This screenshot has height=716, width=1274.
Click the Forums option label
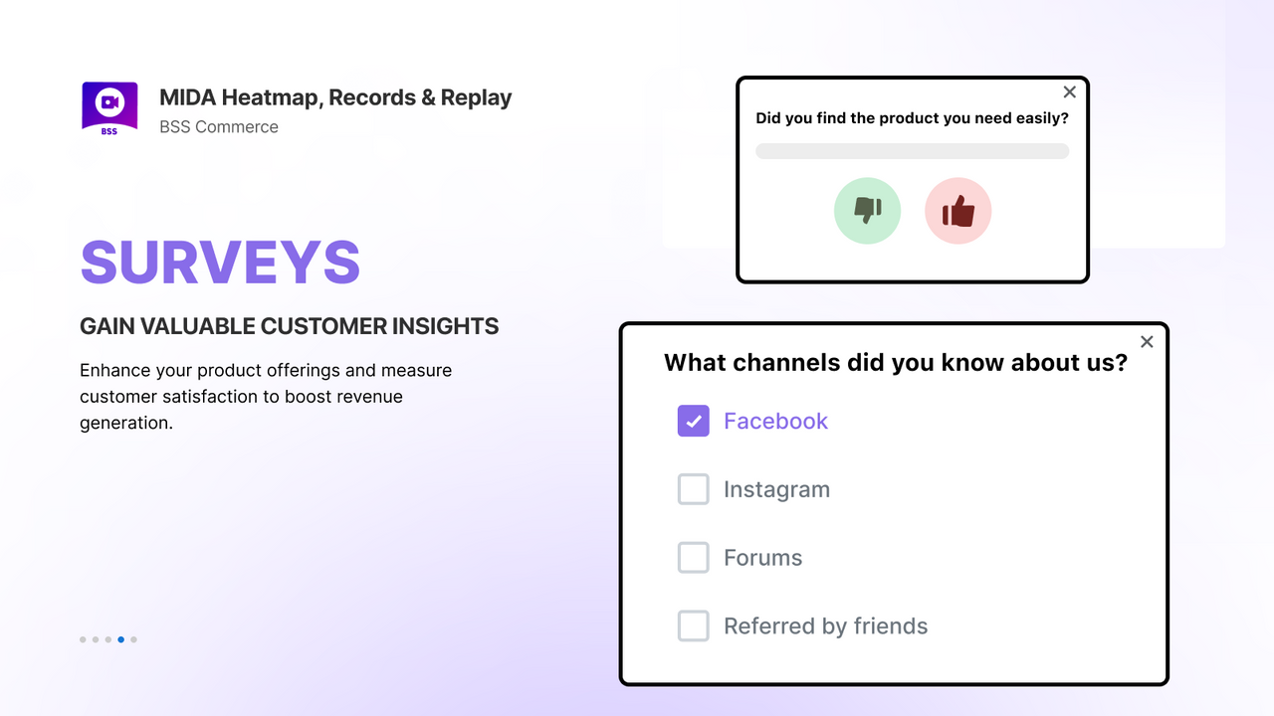(762, 558)
